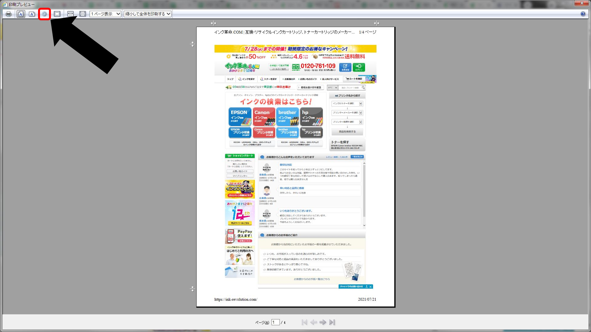
Task: Click the header text 1/4 ページ
Action: point(368,32)
